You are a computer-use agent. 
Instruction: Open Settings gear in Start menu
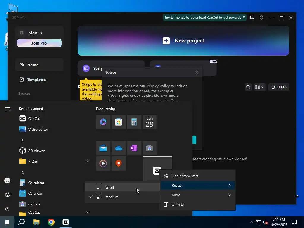click(7, 195)
